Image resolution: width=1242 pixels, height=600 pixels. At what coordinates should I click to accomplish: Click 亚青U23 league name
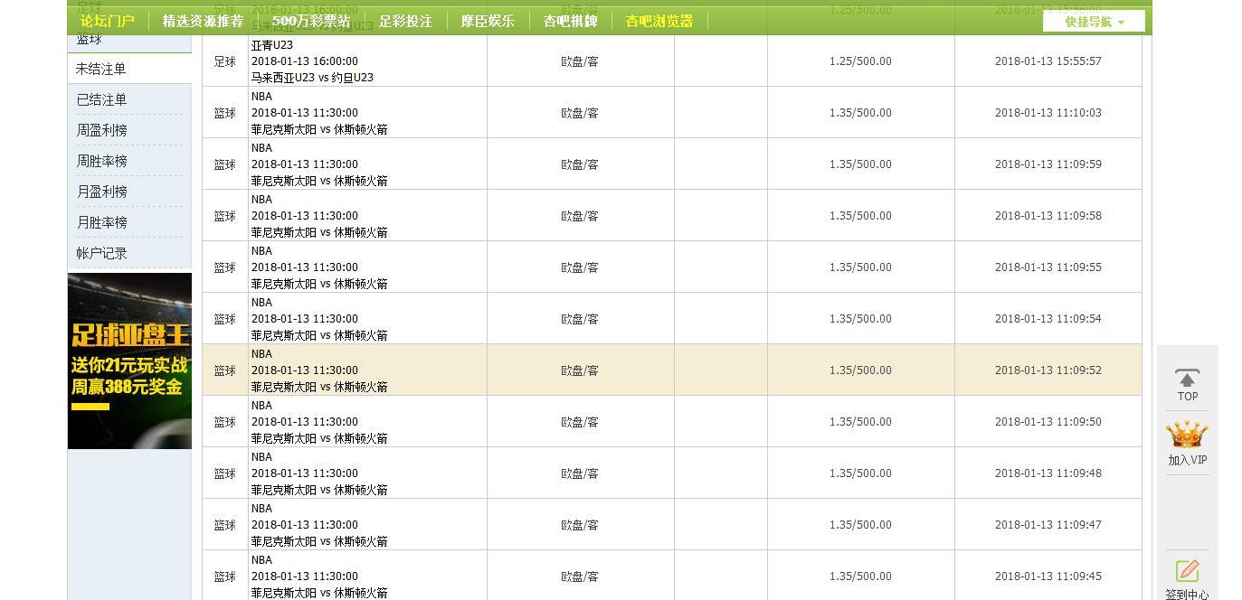pyautogui.click(x=272, y=45)
